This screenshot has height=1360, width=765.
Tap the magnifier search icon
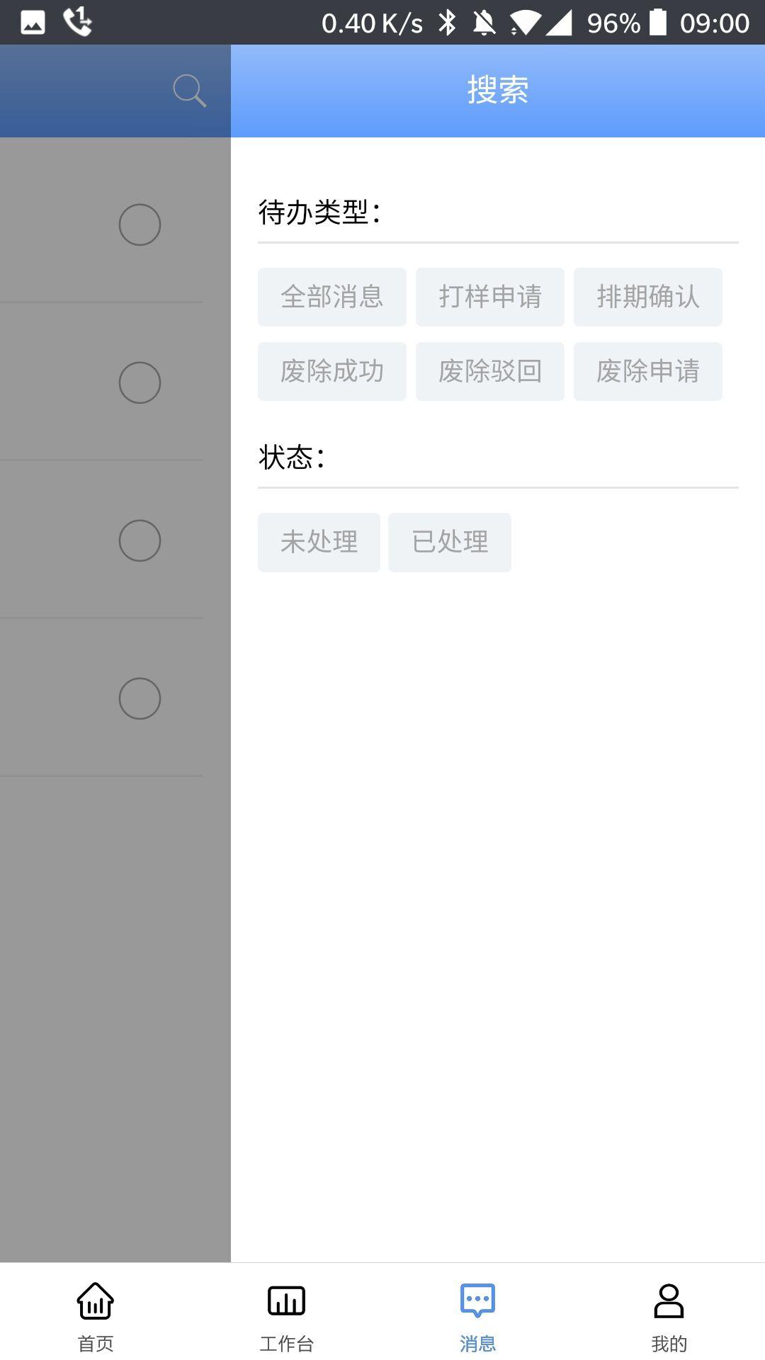[189, 91]
